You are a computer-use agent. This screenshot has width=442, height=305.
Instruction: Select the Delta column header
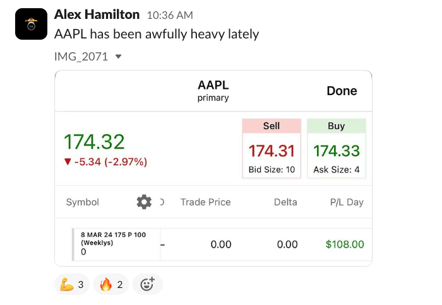tap(285, 202)
